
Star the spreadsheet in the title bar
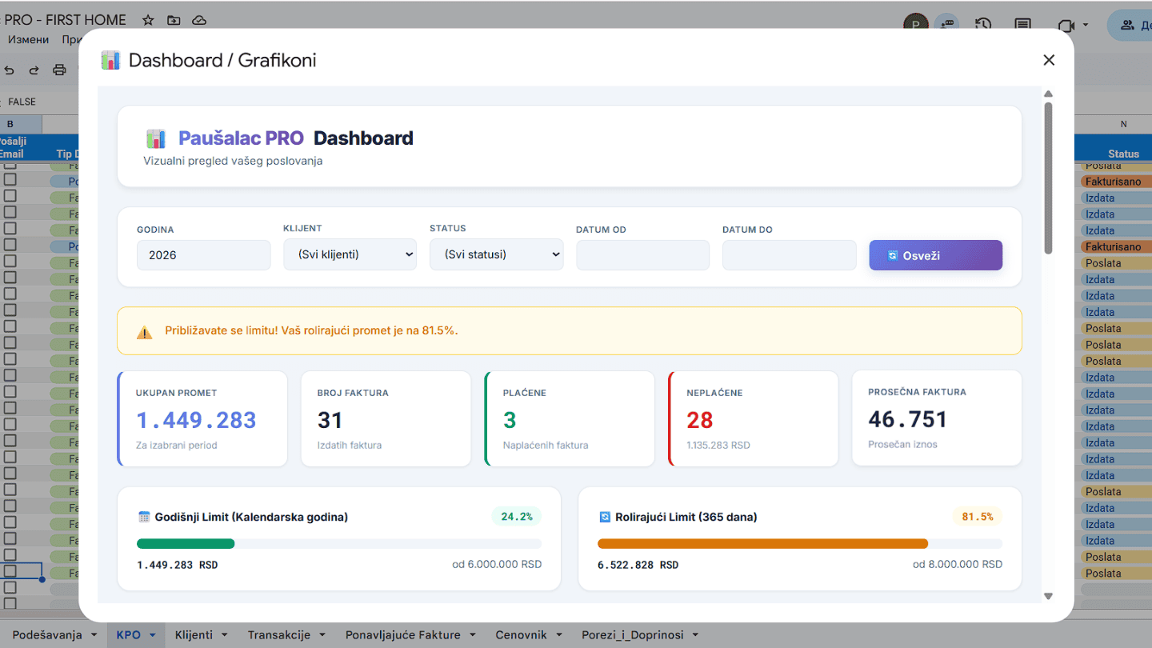[x=148, y=20]
